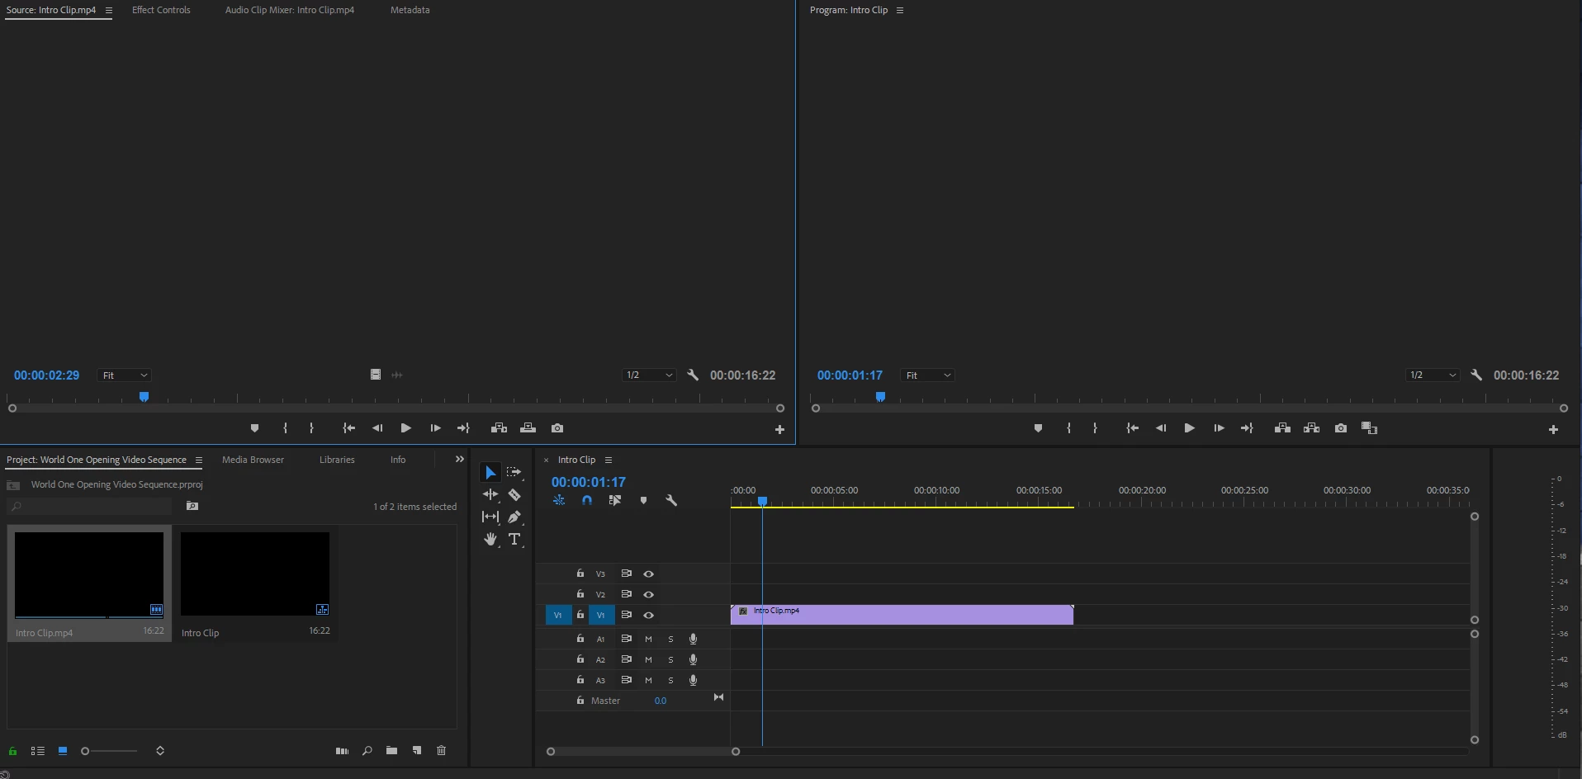
Task: Toggle lock on track V3
Action: tap(580, 574)
